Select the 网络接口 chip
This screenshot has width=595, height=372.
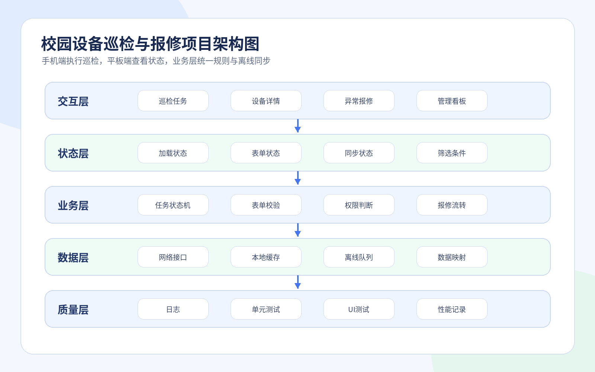point(173,257)
